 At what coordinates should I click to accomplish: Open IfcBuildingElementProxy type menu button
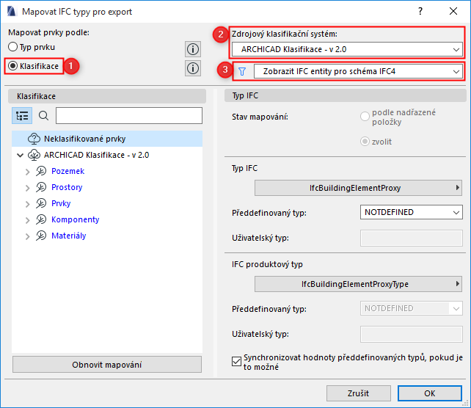(358, 188)
